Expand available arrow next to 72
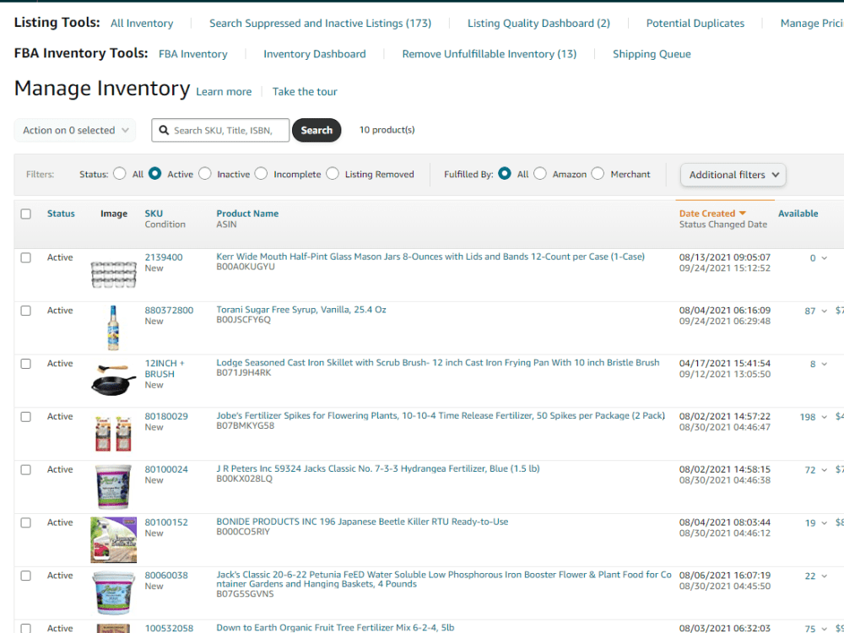Image resolution: width=844 pixels, height=633 pixels. click(824, 470)
